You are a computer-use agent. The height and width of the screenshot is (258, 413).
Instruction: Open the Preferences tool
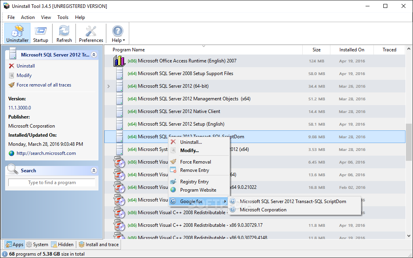[x=91, y=34]
